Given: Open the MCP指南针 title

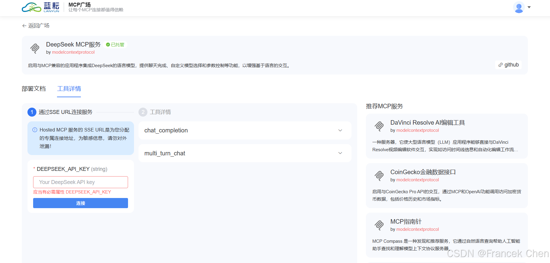Looking at the screenshot, I should pyautogui.click(x=406, y=222).
